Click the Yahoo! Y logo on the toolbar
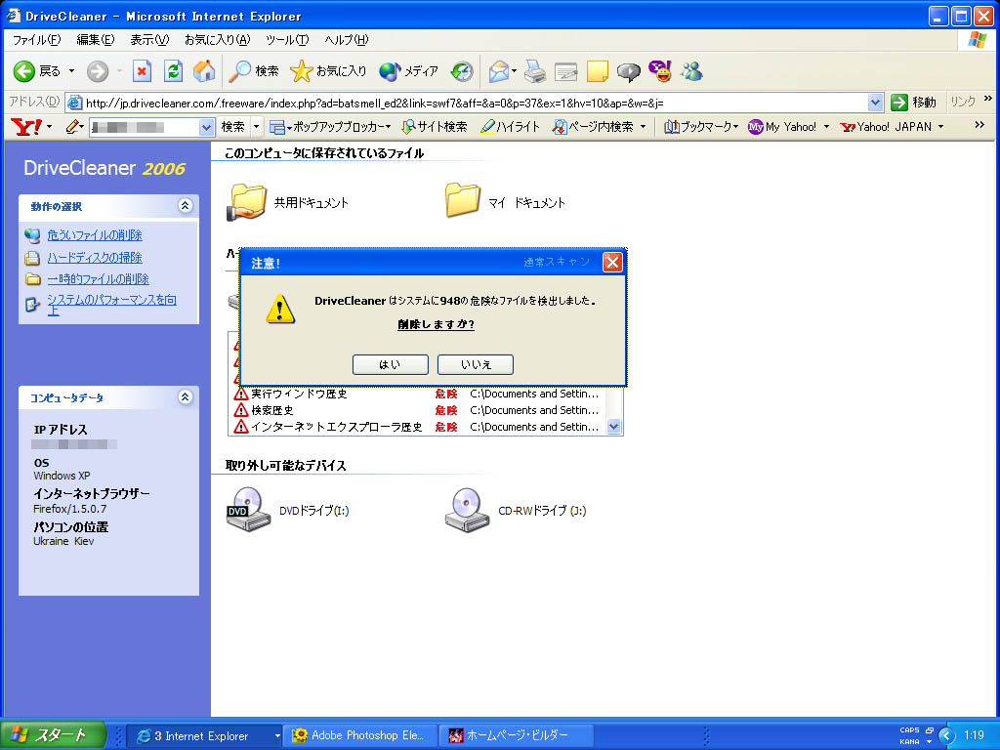The image size is (1000, 750). click(x=26, y=127)
